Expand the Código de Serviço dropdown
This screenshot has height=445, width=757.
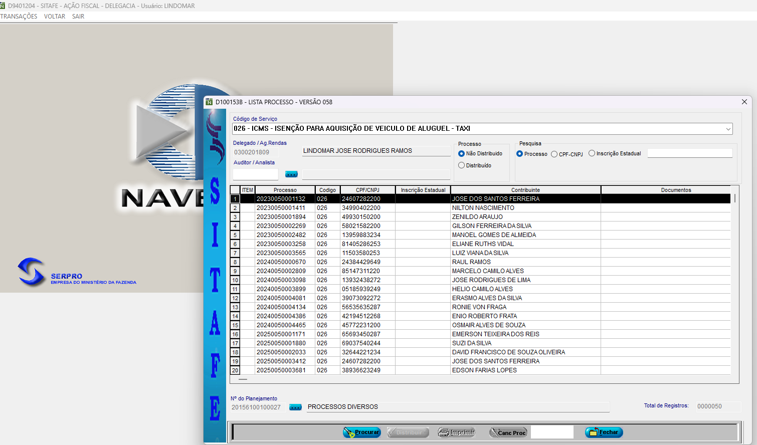728,129
